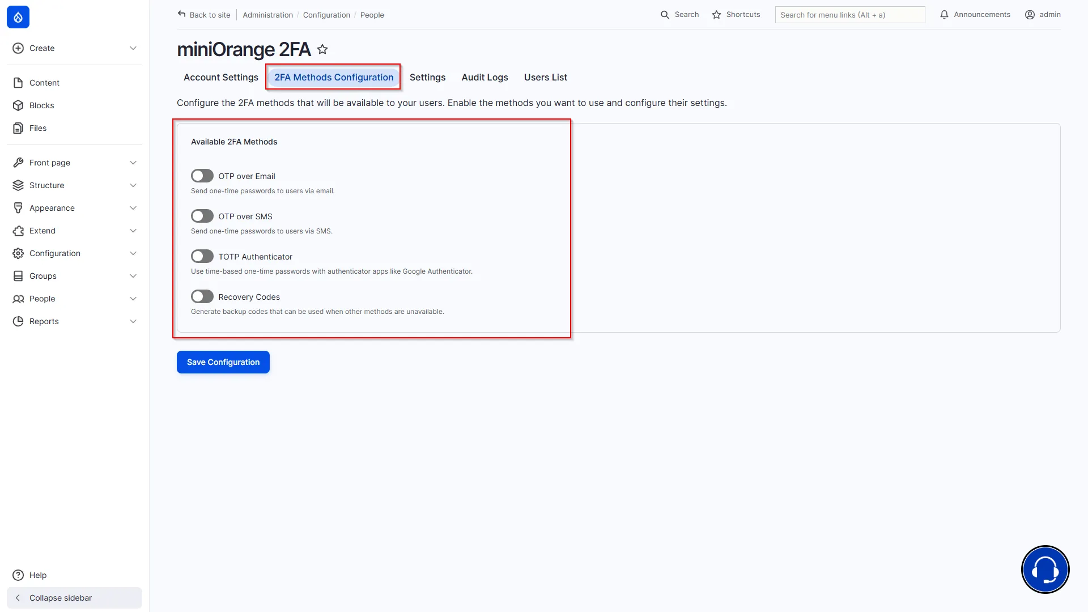Click the Files document icon
Image resolution: width=1088 pixels, height=612 pixels.
coord(18,128)
